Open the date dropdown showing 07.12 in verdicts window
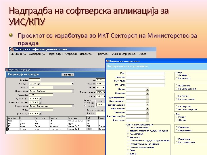 click(x=40, y=113)
